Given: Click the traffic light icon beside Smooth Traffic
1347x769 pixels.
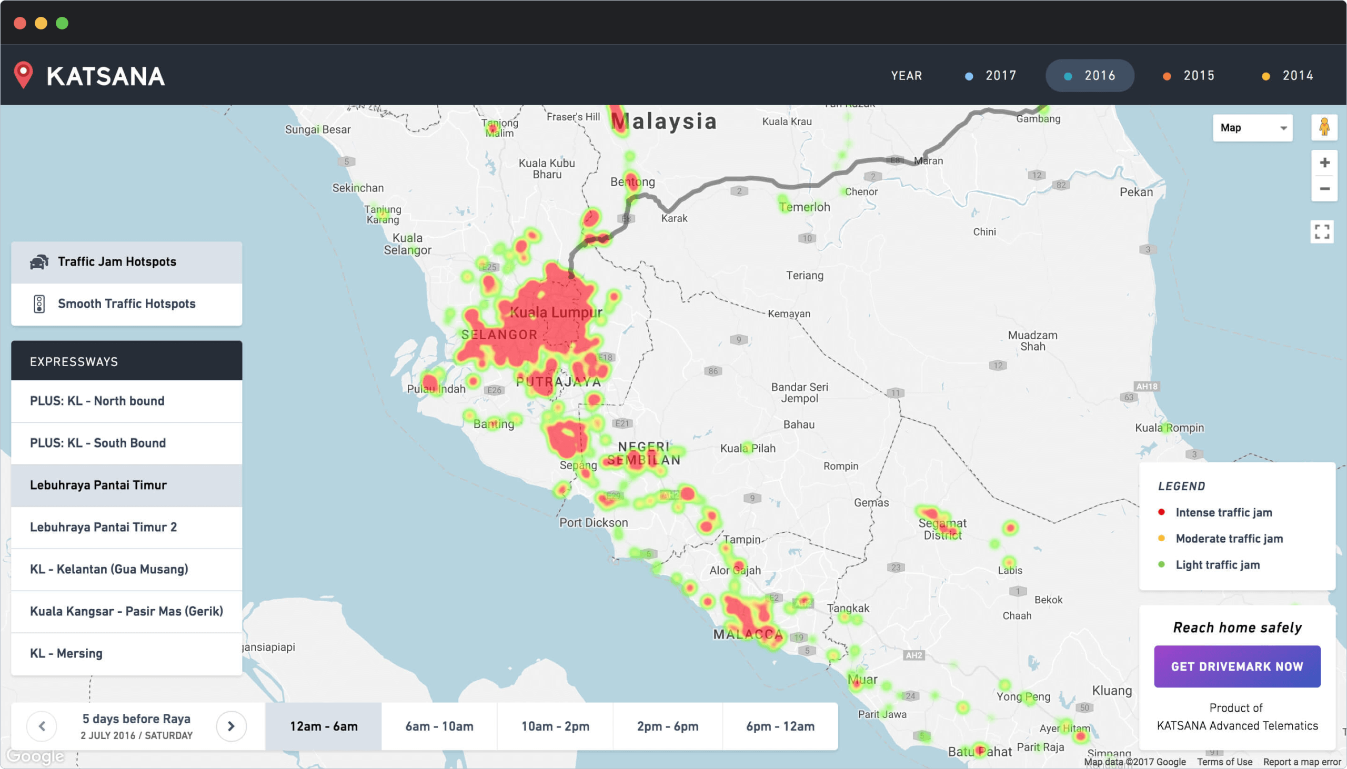Looking at the screenshot, I should click(x=39, y=303).
